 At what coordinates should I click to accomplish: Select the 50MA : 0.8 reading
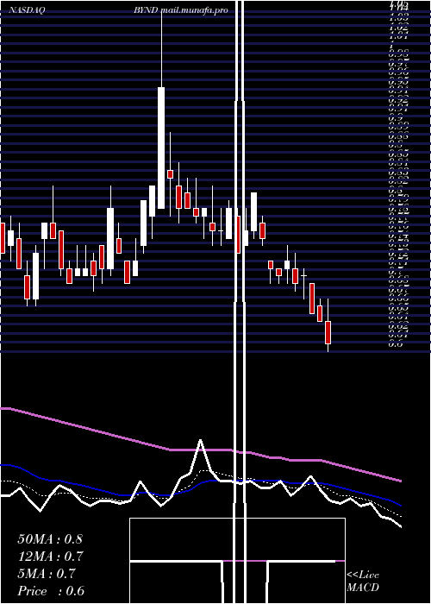pyautogui.click(x=50, y=539)
